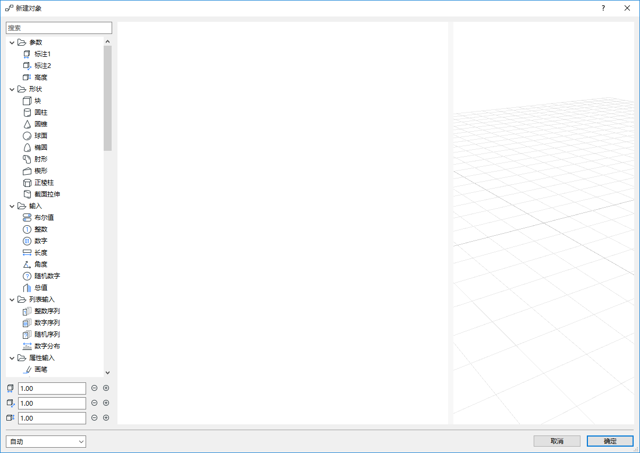The width and height of the screenshot is (640, 453).
Task: Collapse the 形状 (Shapes) category
Action: point(12,89)
